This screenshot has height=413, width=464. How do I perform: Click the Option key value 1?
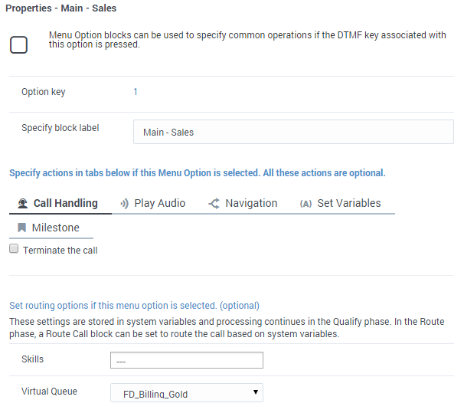pos(136,92)
